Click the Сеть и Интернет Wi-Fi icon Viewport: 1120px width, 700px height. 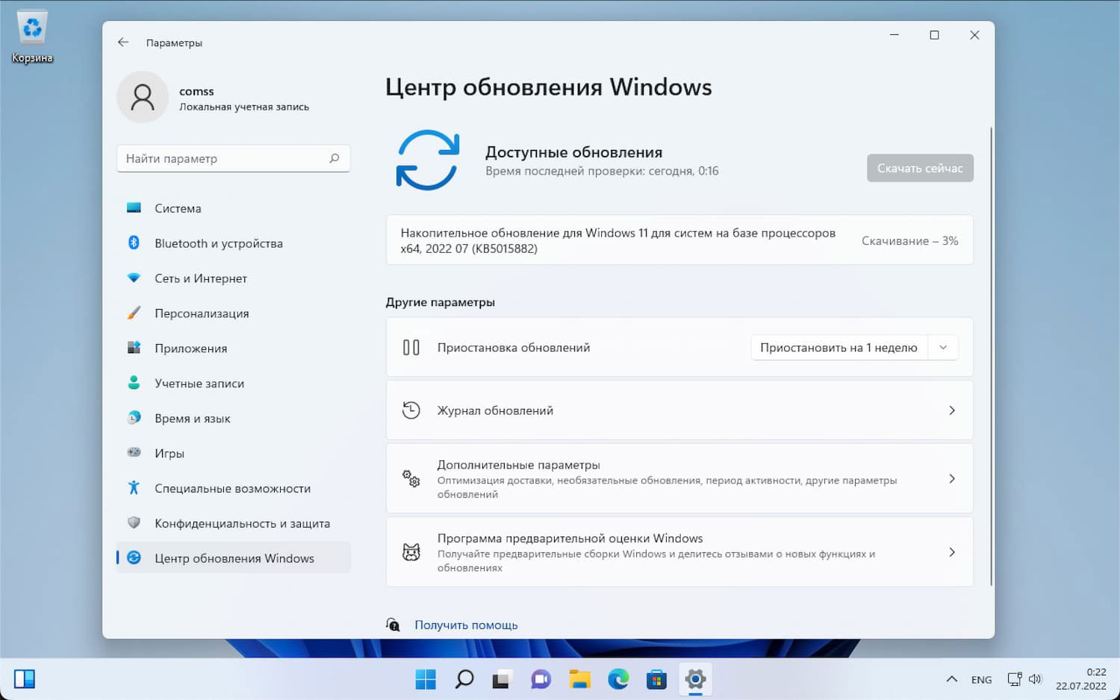coord(134,278)
